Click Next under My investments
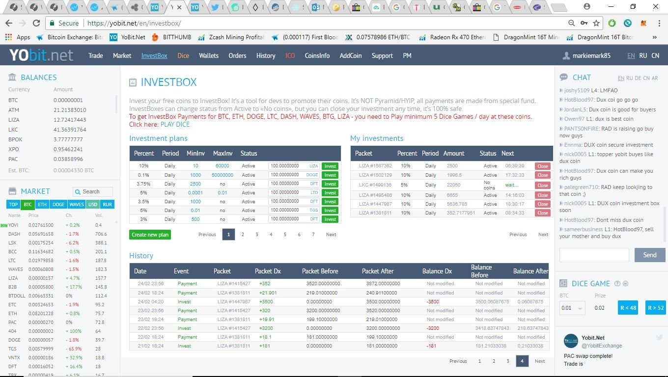Image resolution: width=668 pixels, height=377 pixels. (543, 235)
